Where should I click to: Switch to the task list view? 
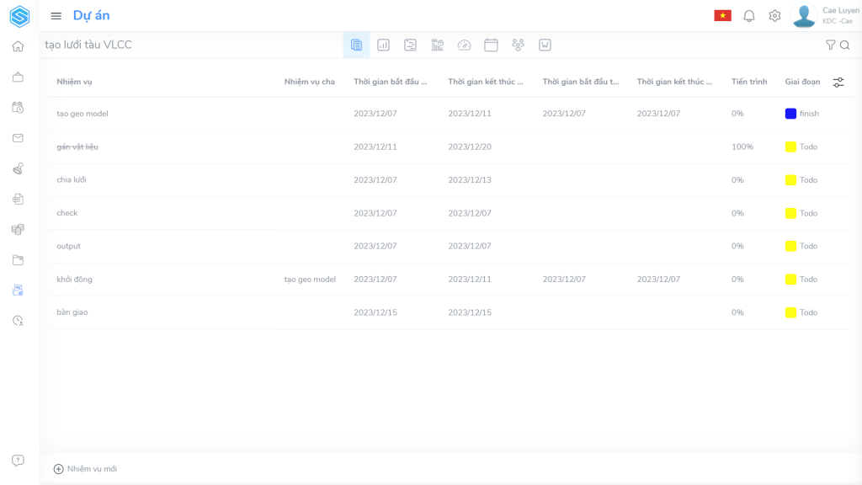[356, 45]
